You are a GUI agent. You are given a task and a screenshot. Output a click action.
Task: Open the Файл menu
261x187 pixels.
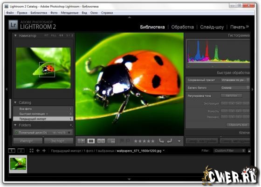tap(10, 13)
